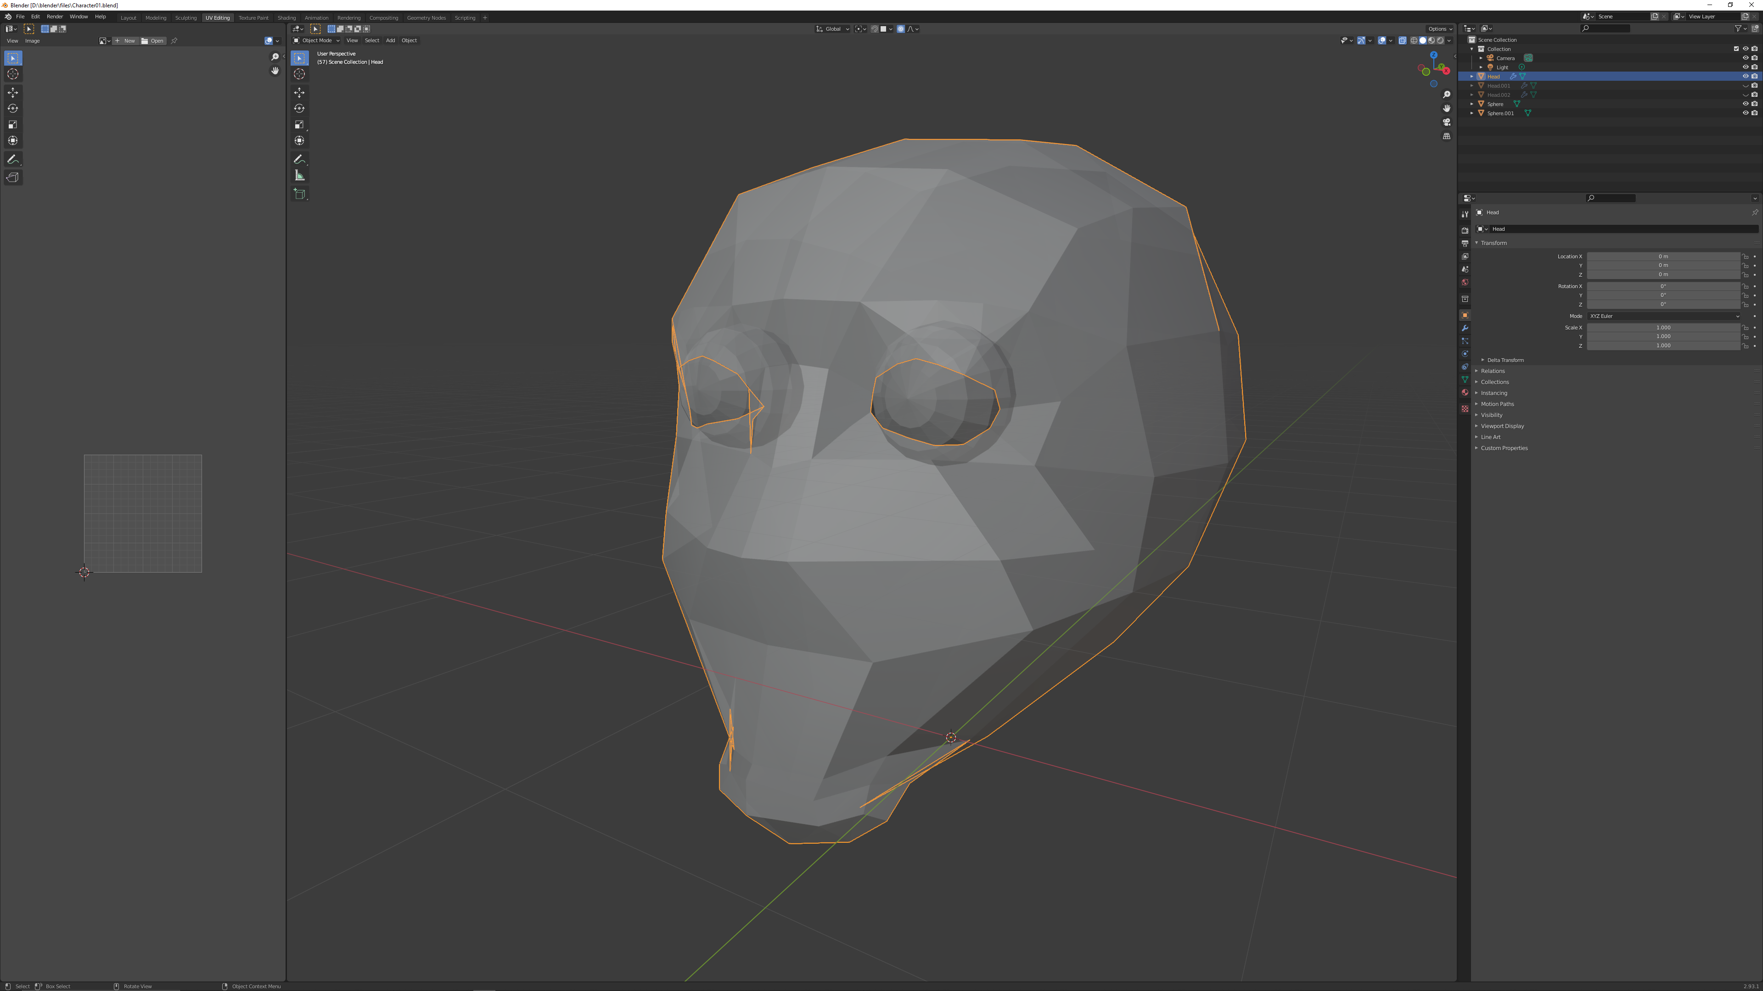1763x991 pixels.
Task: Click the UV editor pan hand icon
Action: tap(275, 71)
